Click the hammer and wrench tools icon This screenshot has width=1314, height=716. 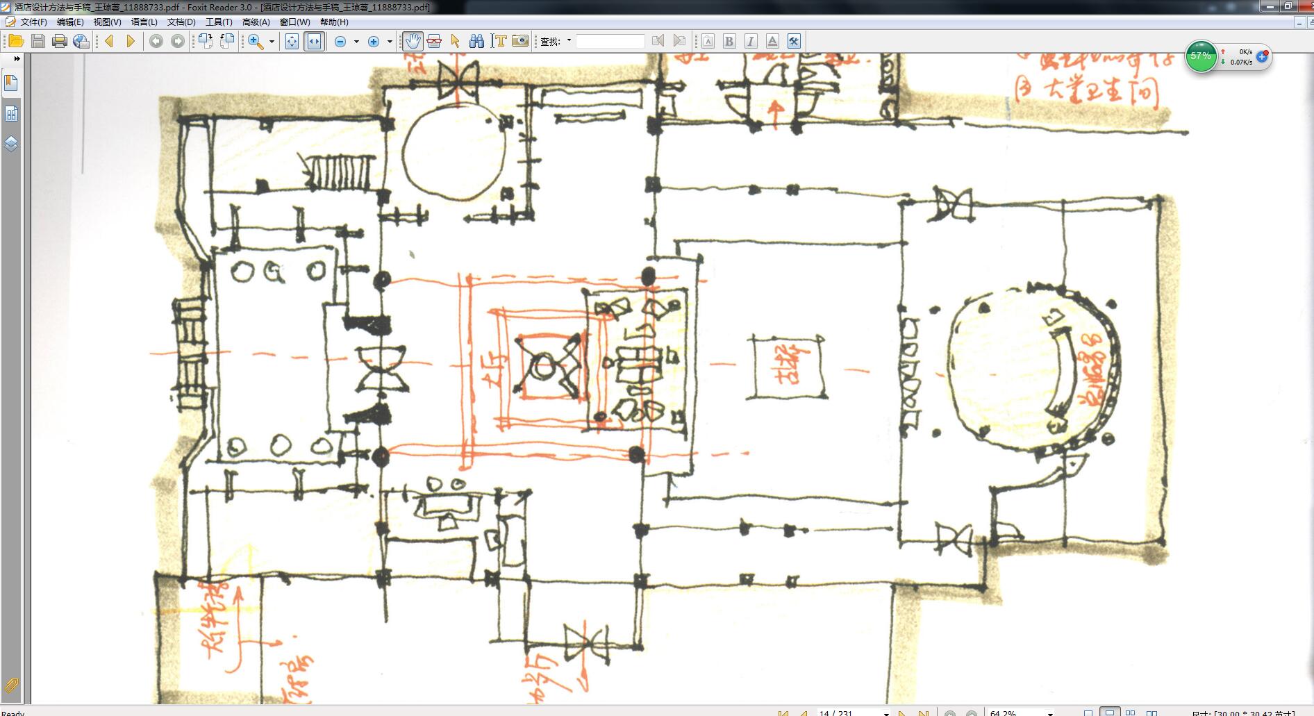(x=794, y=42)
